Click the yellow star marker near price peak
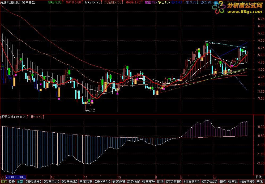 199,49
